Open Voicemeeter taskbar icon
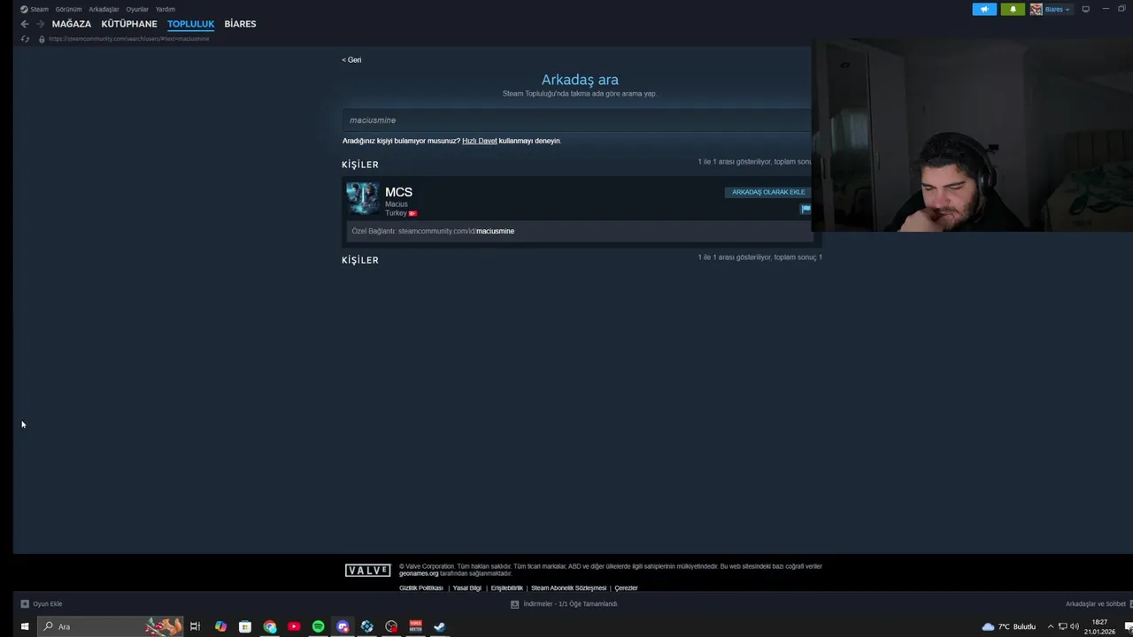This screenshot has width=1133, height=637. pyautogui.click(x=415, y=626)
